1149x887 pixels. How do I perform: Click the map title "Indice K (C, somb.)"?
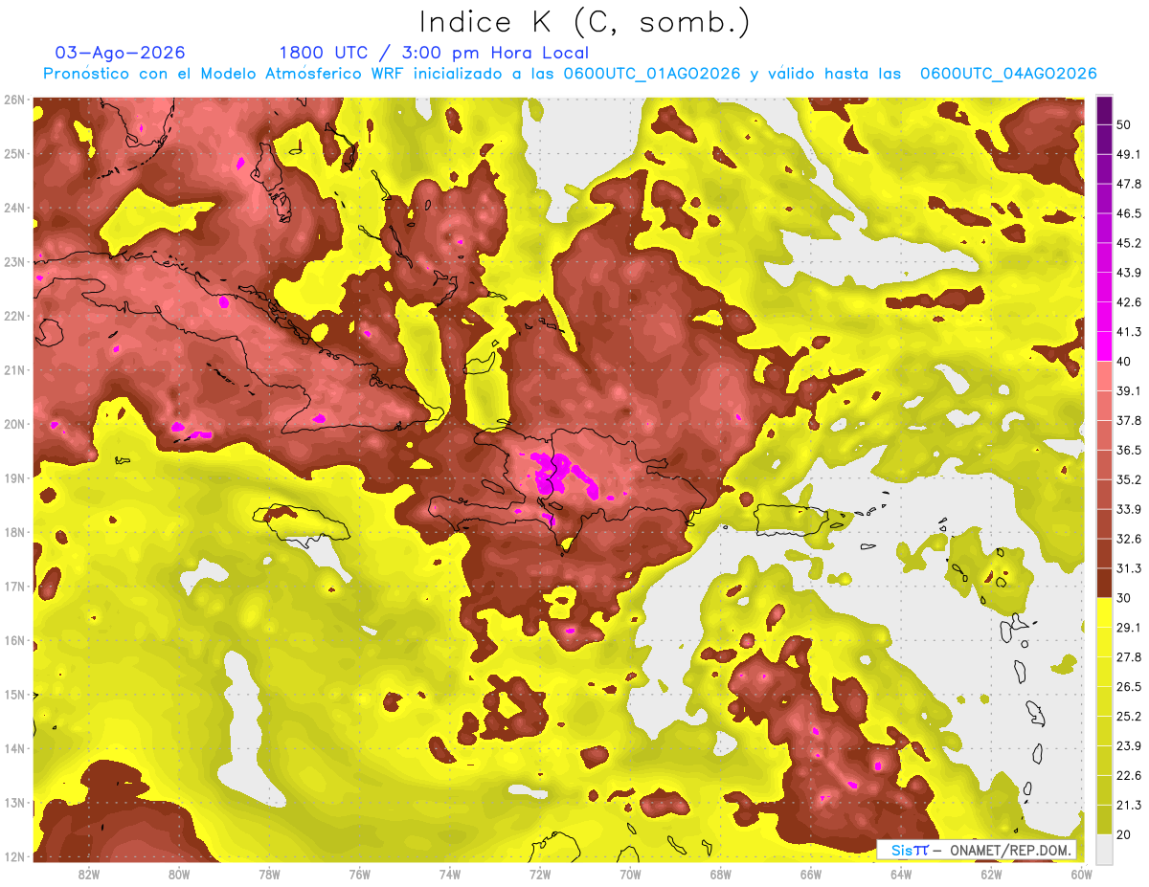click(x=584, y=21)
